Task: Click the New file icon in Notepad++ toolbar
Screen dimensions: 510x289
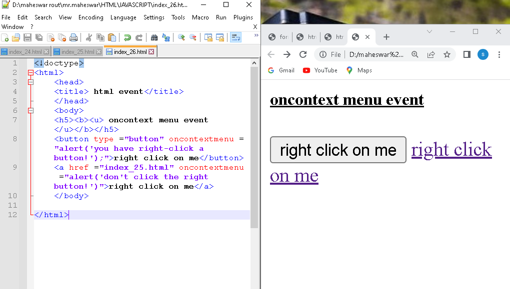Action: (5, 37)
